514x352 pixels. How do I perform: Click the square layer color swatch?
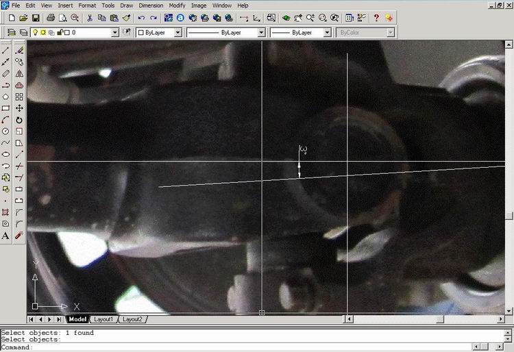tap(67, 32)
